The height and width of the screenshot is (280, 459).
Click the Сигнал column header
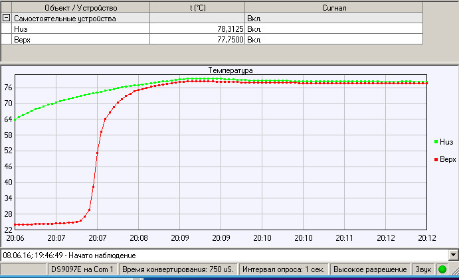point(333,7)
